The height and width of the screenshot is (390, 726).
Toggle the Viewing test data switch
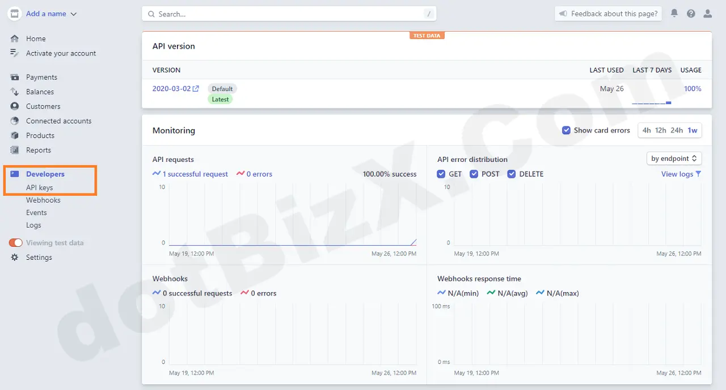(15, 243)
